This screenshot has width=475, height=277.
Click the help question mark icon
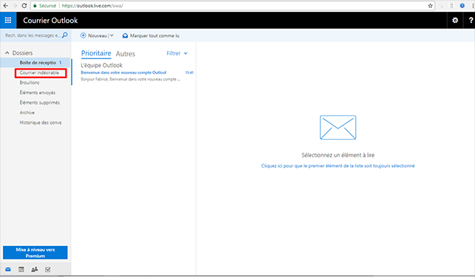(471, 20)
